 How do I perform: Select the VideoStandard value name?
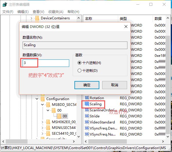102,122
